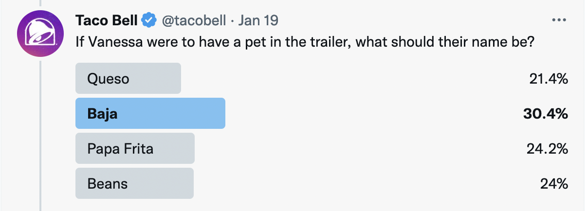The image size is (587, 211).
Task: Select the Papa Frita poll option
Action: point(135,148)
